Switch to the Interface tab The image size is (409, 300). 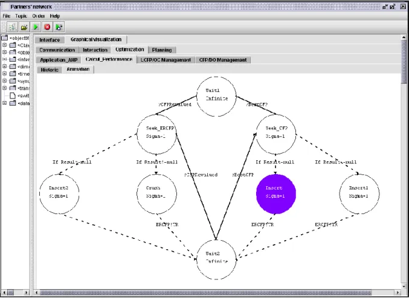click(x=50, y=40)
